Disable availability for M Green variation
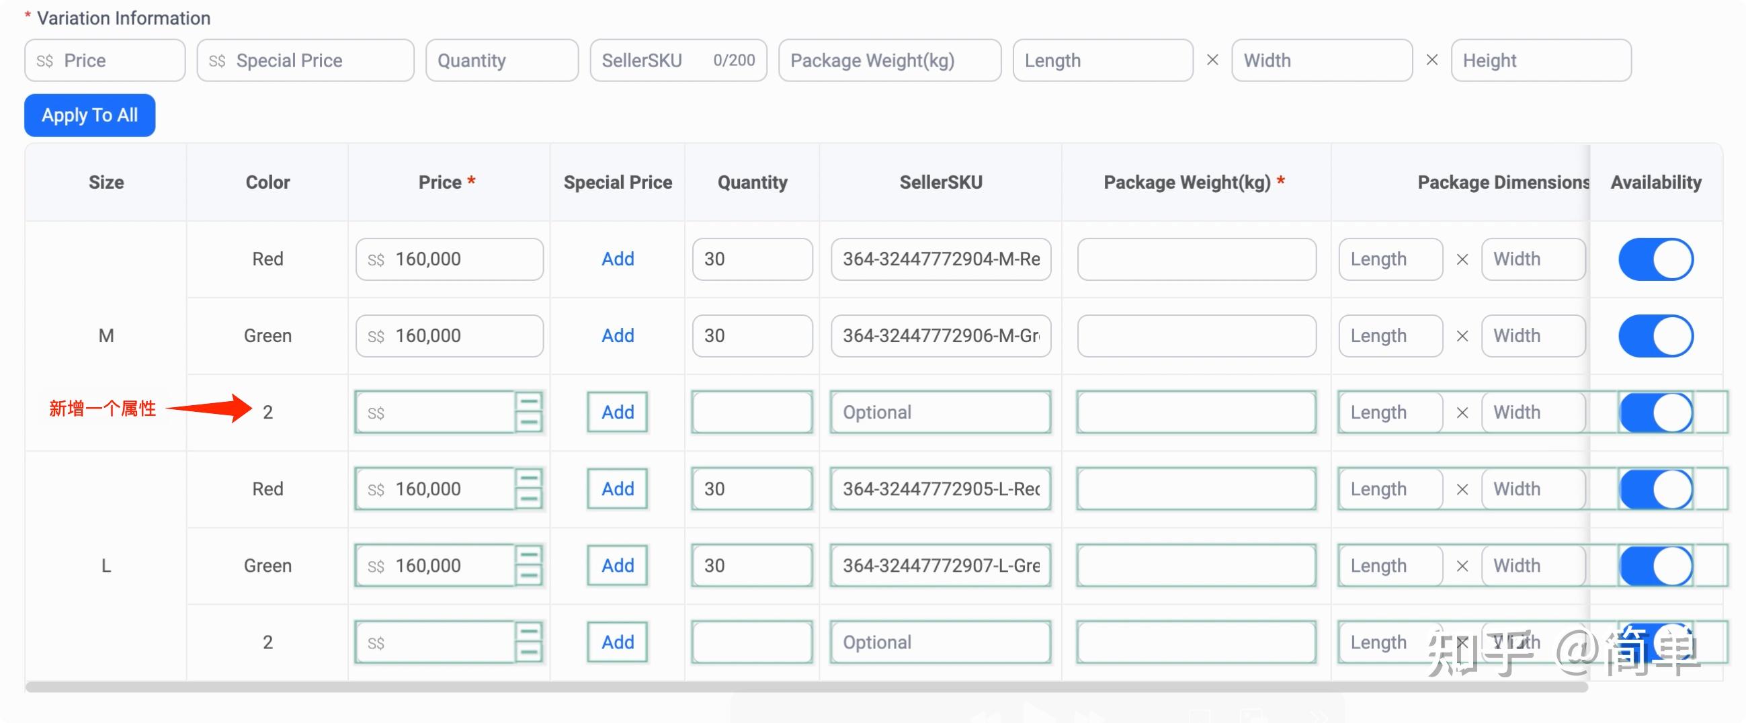Screen dimensions: 1746x723 coord(1655,335)
